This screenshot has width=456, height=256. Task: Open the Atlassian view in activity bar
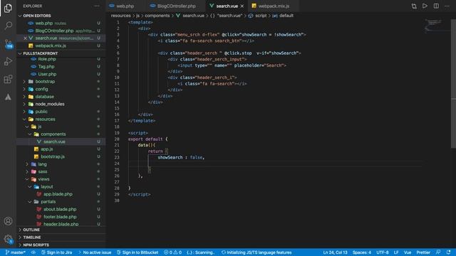coord(8,97)
